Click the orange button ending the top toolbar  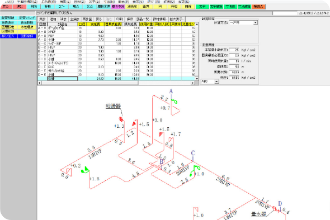point(258,7)
